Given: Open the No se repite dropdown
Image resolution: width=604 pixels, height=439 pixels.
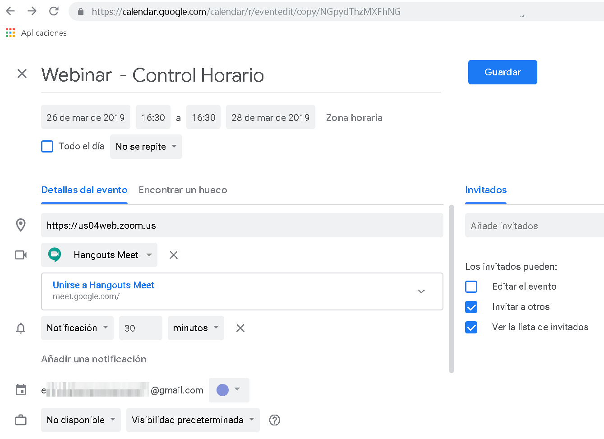Looking at the screenshot, I should pyautogui.click(x=146, y=147).
